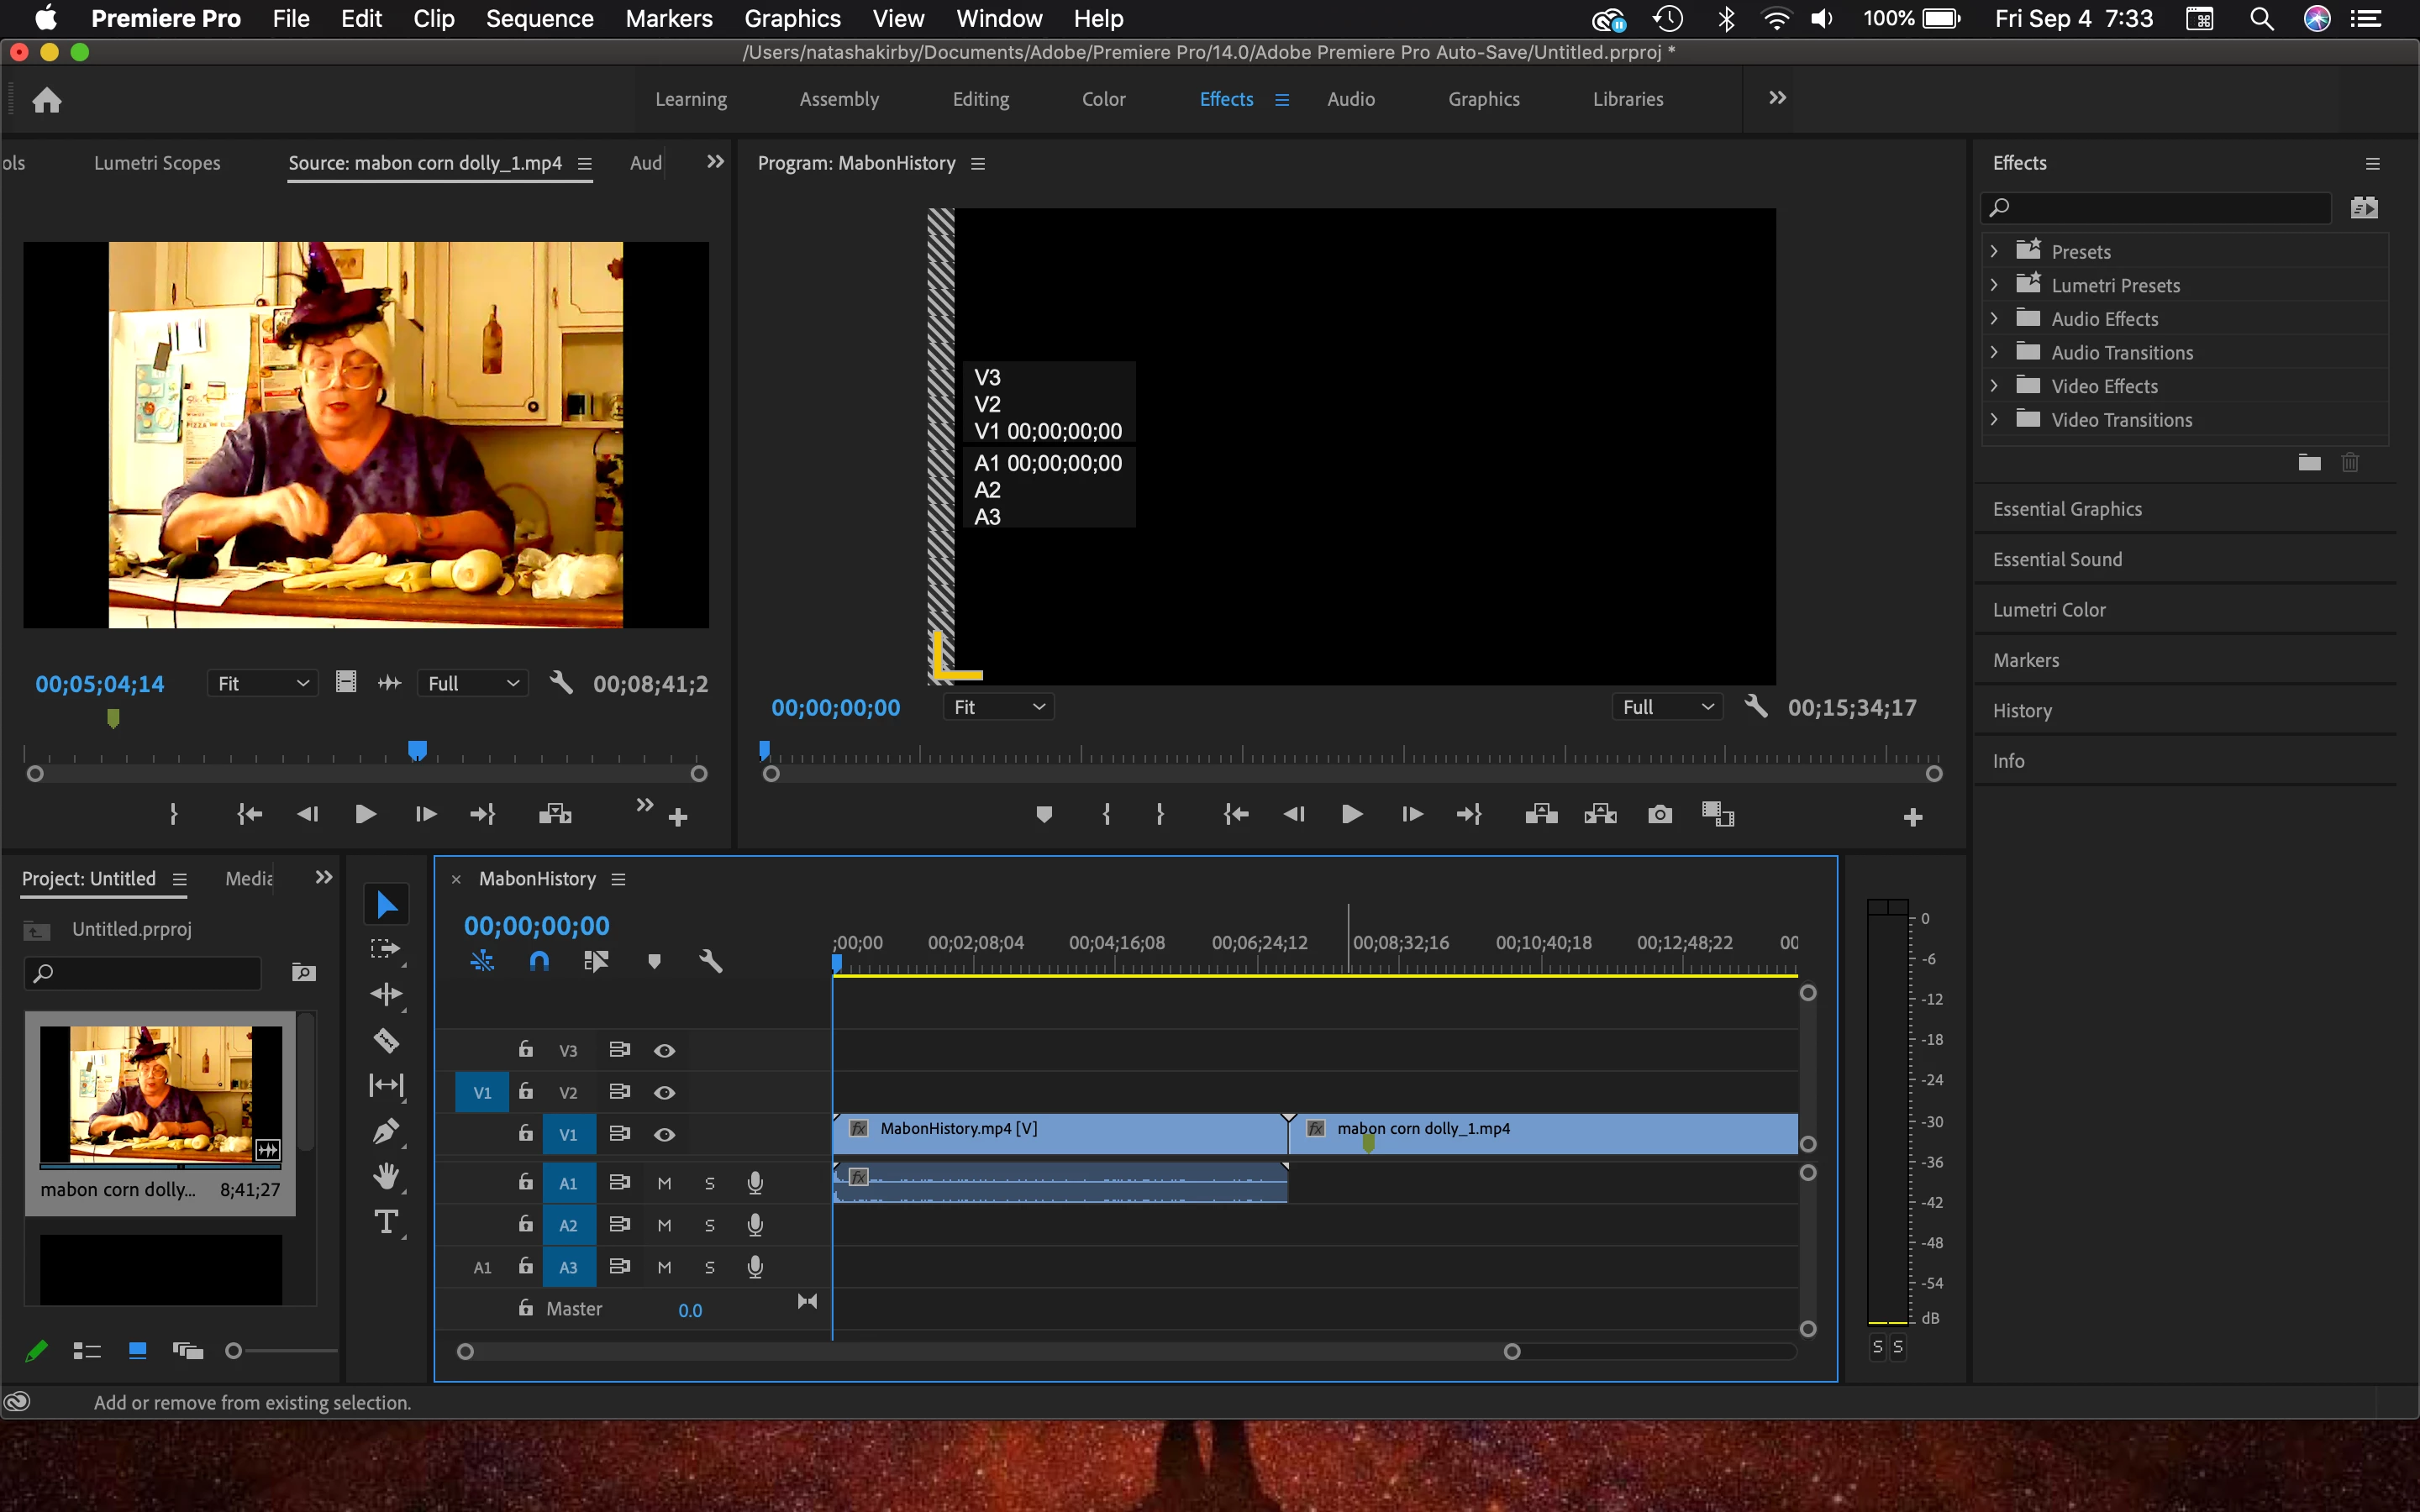This screenshot has height=1512, width=2420.
Task: Open the Sequence menu
Action: 539,19
